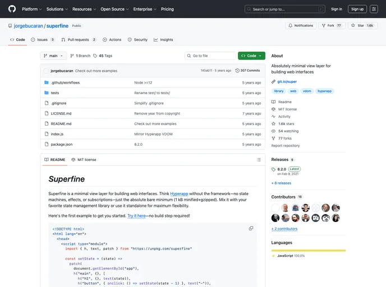Focus the Search or jump to field
The height and width of the screenshot is (287, 386).
285,9
